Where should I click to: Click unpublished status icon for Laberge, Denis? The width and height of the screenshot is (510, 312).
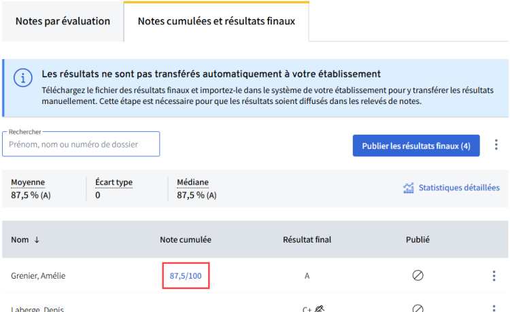click(x=418, y=308)
